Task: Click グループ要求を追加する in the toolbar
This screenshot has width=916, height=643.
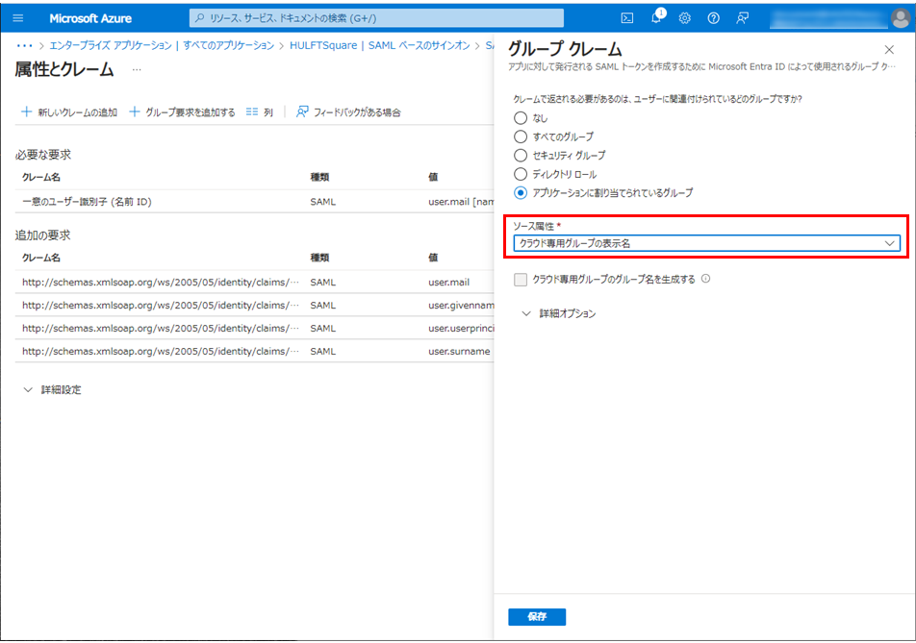Action: click(182, 112)
